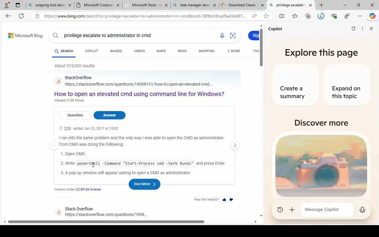Close the snipping tool tab

click(69, 5)
